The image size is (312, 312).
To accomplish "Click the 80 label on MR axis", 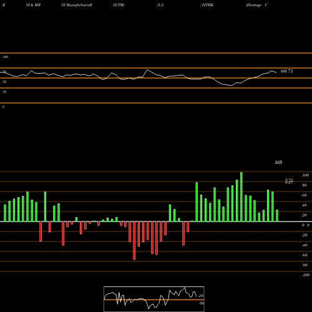I will [x=305, y=185].
